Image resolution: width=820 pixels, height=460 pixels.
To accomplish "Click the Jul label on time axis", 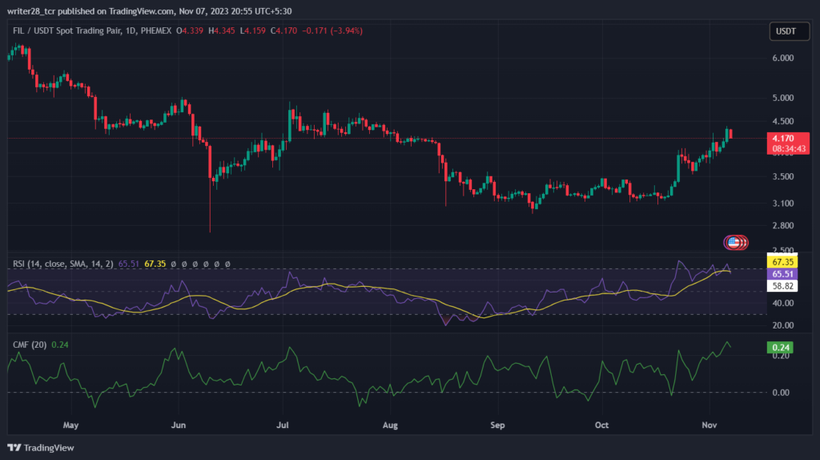I will pos(283,425).
